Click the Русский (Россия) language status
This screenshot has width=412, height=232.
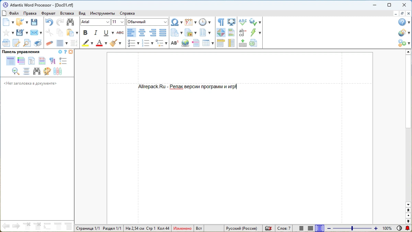tap(241, 228)
